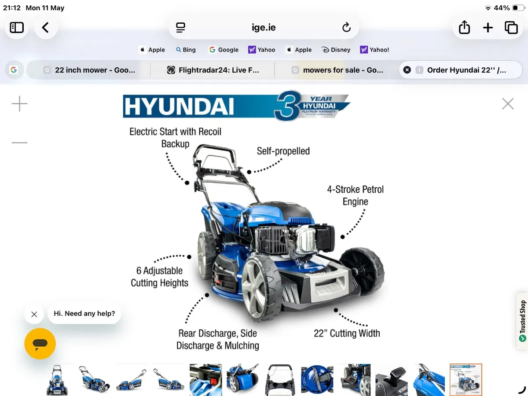This screenshot has width=528, height=396.
Task: Switch to the Flightradar24 tab
Action: pyautogui.click(x=213, y=70)
